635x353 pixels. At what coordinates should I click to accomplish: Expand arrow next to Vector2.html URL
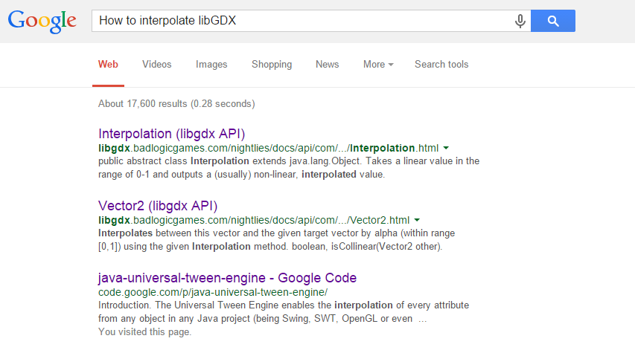417,220
